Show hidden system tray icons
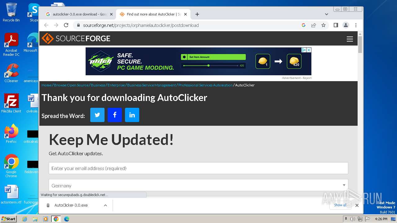 pyautogui.click(x=346, y=219)
